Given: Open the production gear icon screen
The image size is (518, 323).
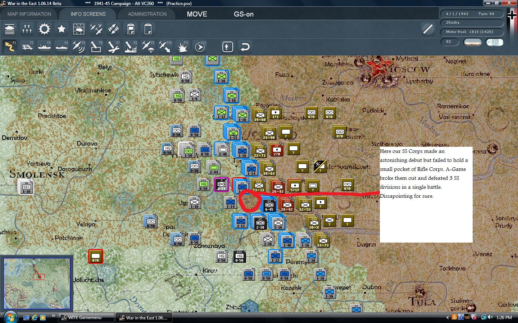Looking at the screenshot, I should coord(44,29).
